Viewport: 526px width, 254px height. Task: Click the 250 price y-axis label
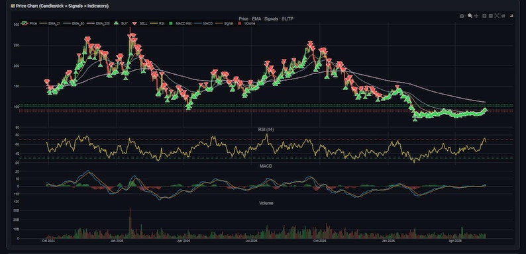coord(16,45)
